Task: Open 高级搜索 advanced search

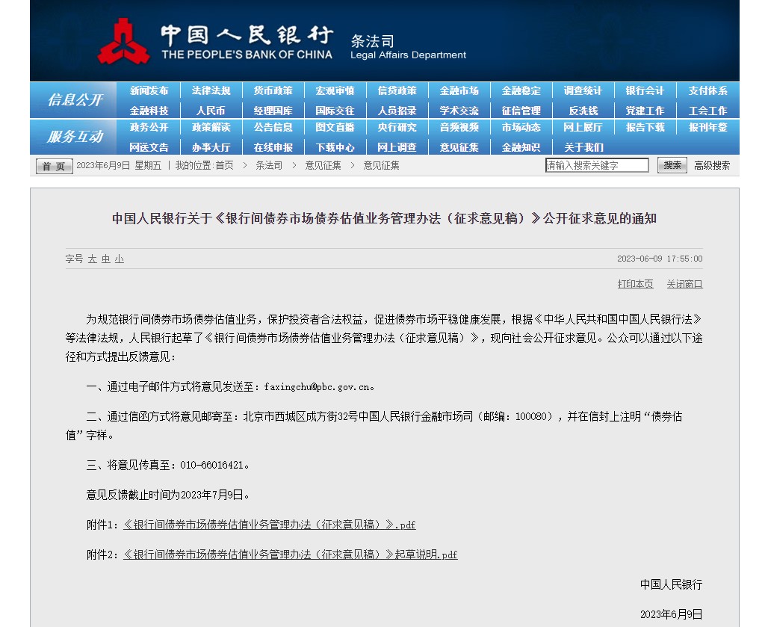Action: pyautogui.click(x=712, y=165)
